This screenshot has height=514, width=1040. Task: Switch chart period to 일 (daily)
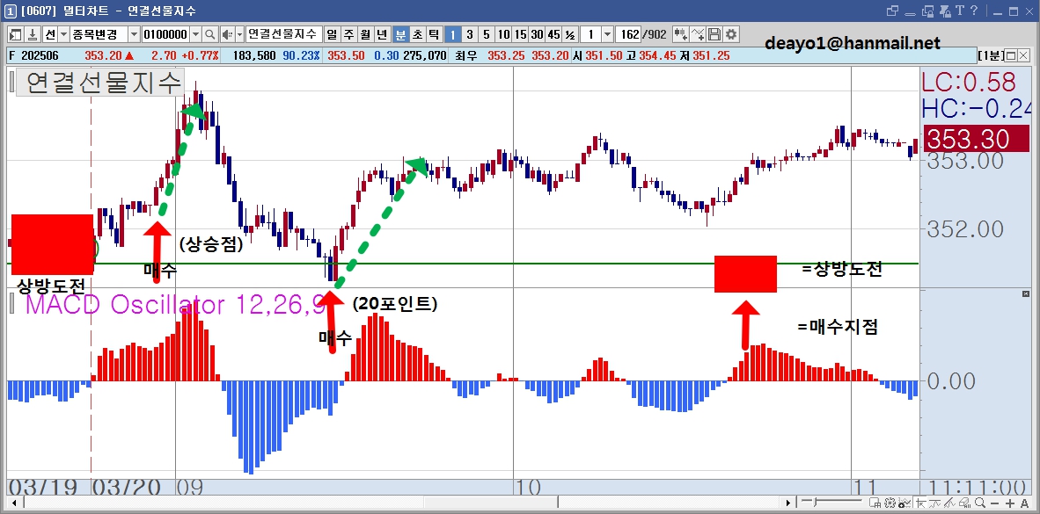[x=332, y=34]
